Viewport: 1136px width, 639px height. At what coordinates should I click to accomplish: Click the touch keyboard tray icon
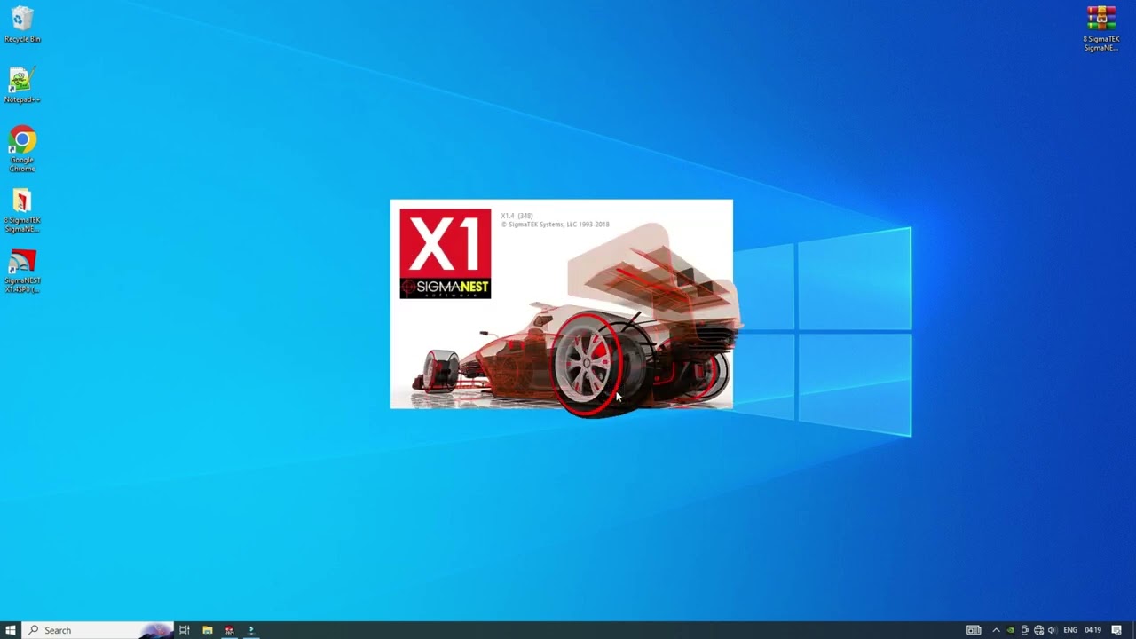tap(974, 630)
